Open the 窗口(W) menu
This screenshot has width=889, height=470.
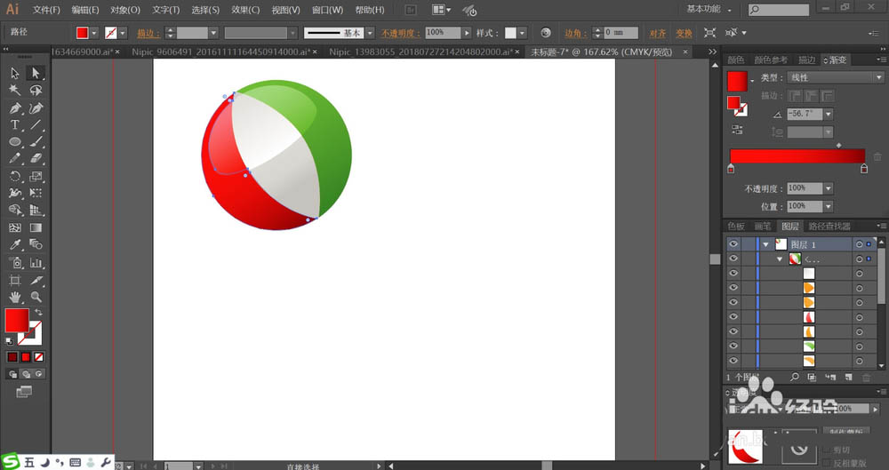coord(327,10)
